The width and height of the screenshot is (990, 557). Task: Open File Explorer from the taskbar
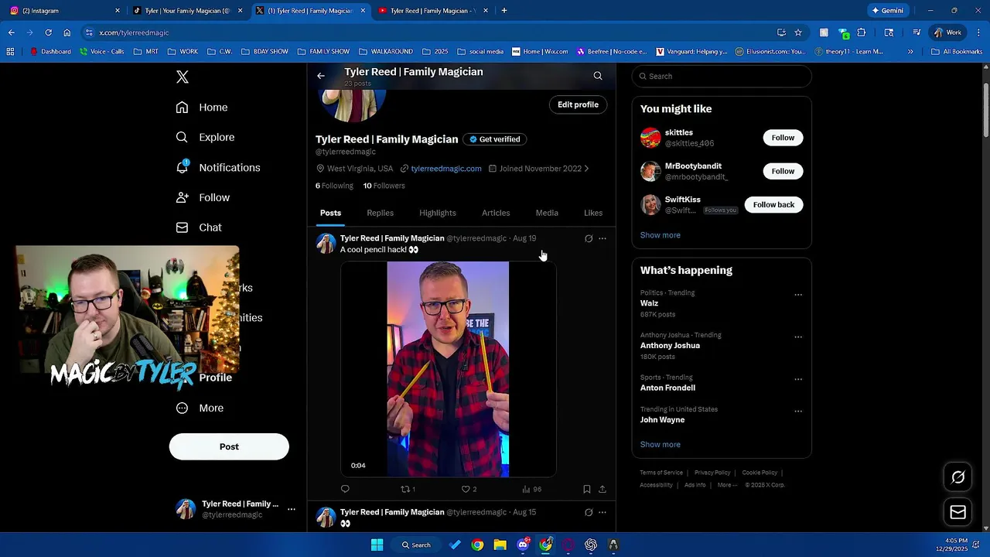click(x=500, y=545)
